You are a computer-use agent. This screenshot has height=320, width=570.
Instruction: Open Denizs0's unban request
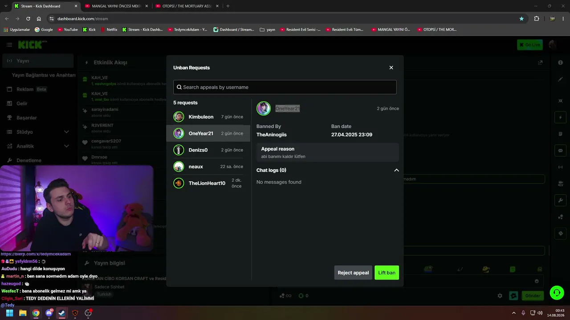[208, 150]
